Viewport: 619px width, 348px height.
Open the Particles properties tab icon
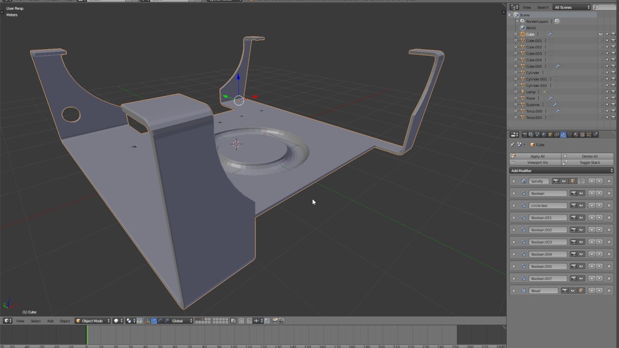click(589, 135)
